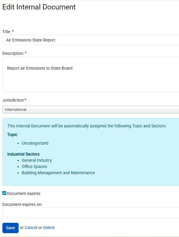Viewport: 179px width, 237px height.
Task: Click the Topic heading in info box
Action: click(12, 135)
